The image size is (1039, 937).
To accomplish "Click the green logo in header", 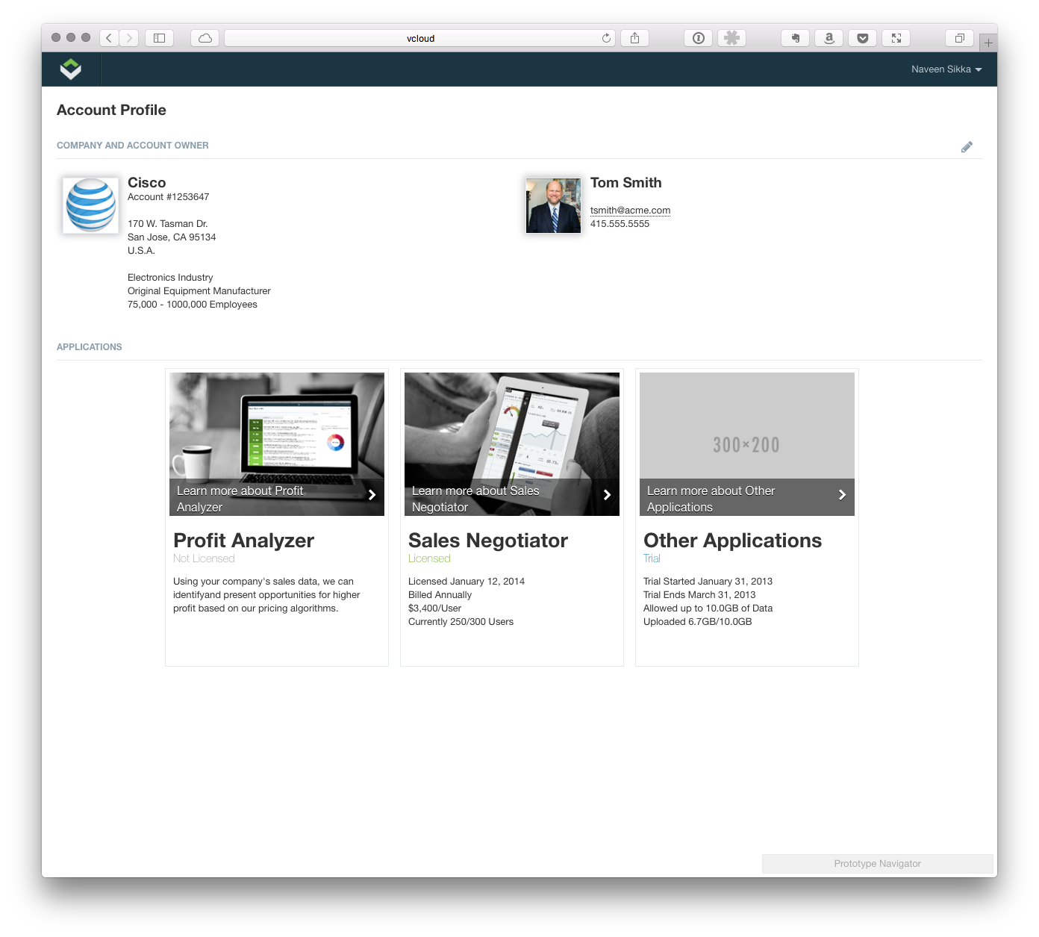I will tap(71, 69).
